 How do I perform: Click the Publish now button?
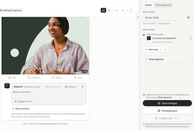click(167, 118)
